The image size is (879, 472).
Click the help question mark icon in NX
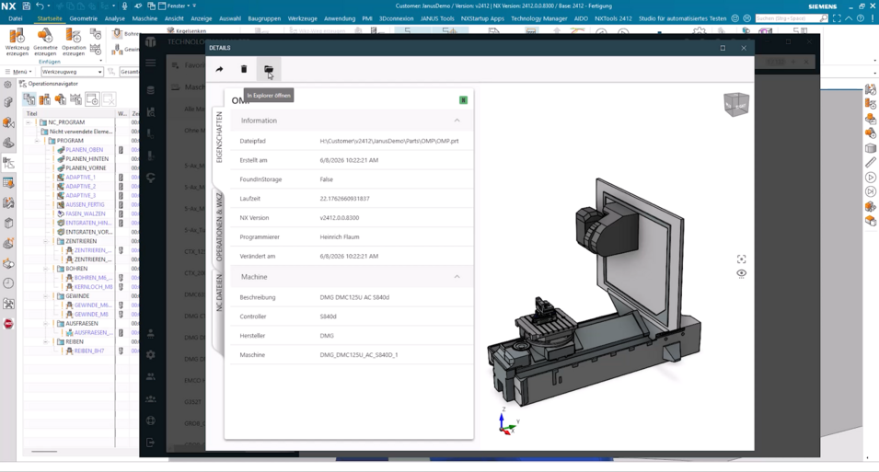click(x=861, y=18)
